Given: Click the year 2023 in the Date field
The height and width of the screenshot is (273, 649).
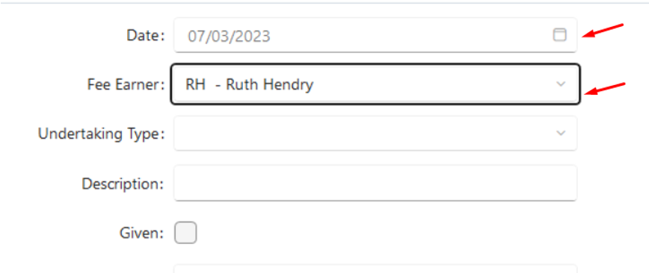Looking at the screenshot, I should [253, 37].
